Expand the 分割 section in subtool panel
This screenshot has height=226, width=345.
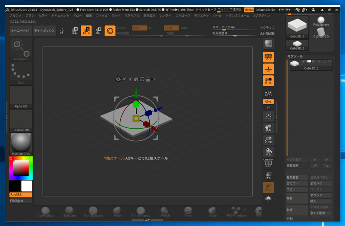[289, 219]
